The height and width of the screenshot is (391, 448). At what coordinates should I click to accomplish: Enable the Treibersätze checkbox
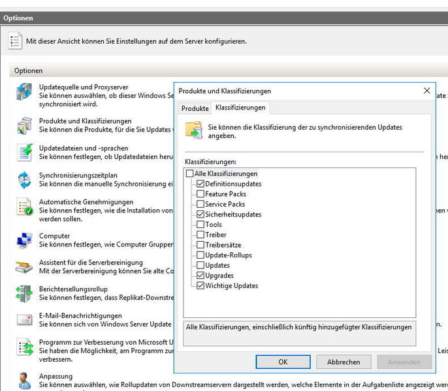[x=200, y=244]
